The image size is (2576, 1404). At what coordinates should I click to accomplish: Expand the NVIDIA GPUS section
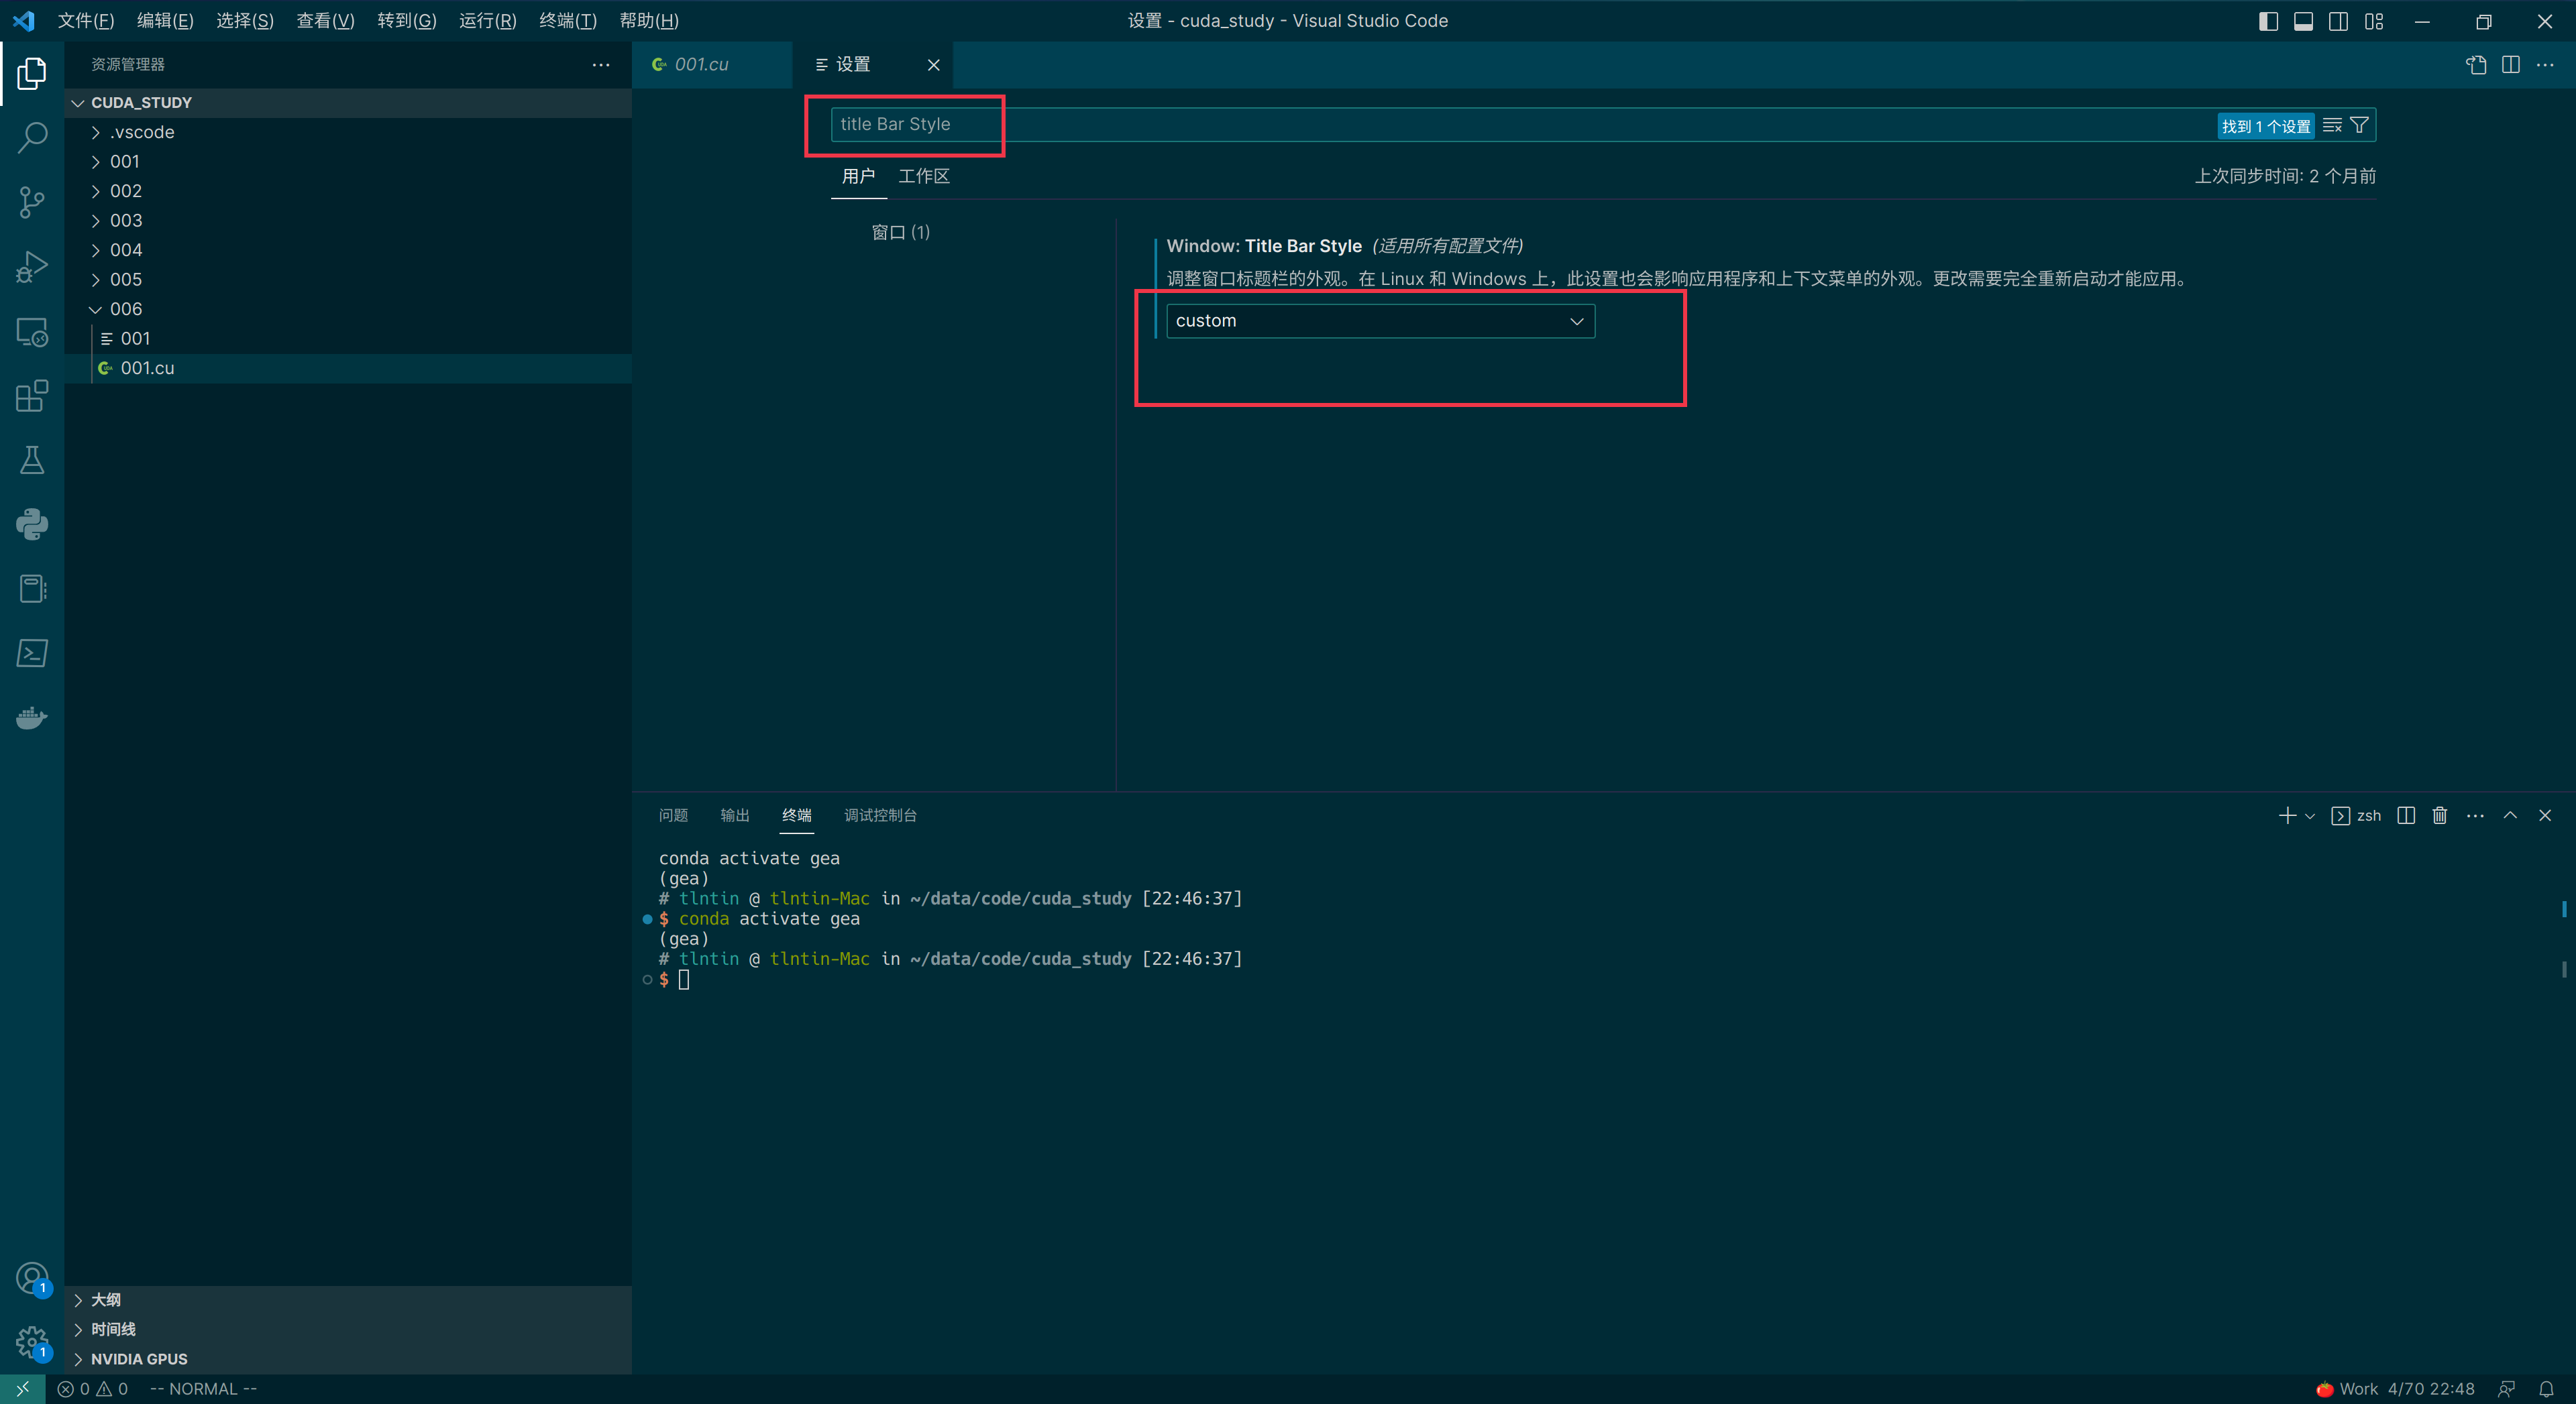point(139,1359)
